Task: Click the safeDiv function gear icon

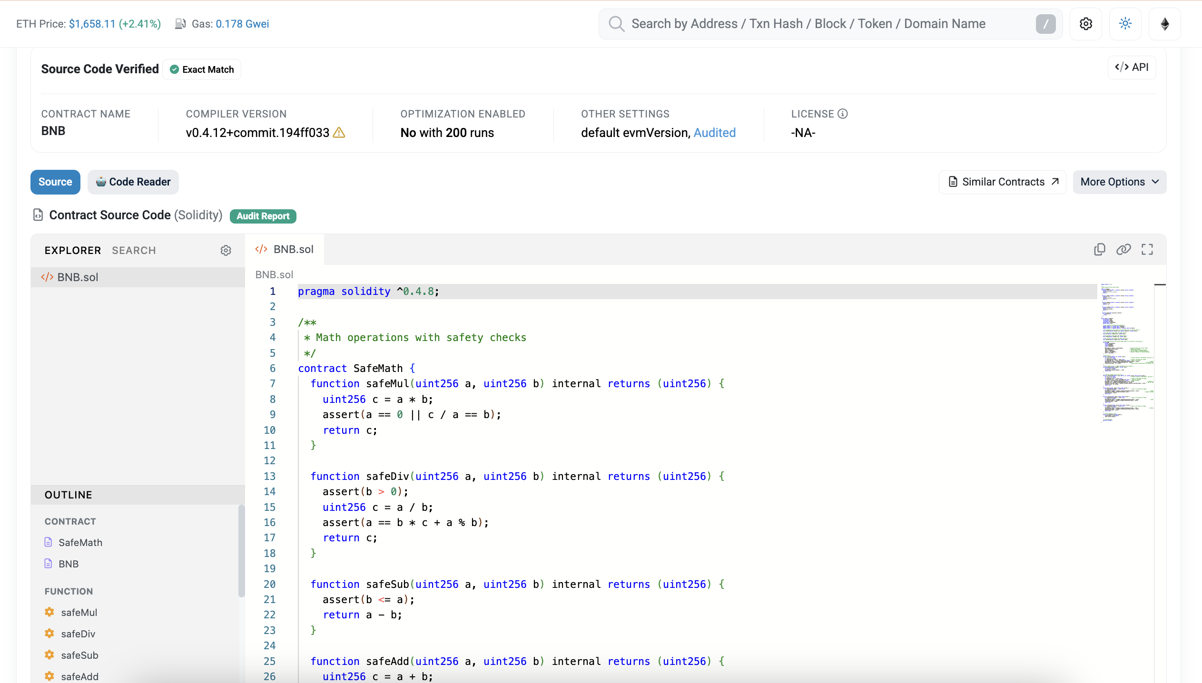Action: 49,634
